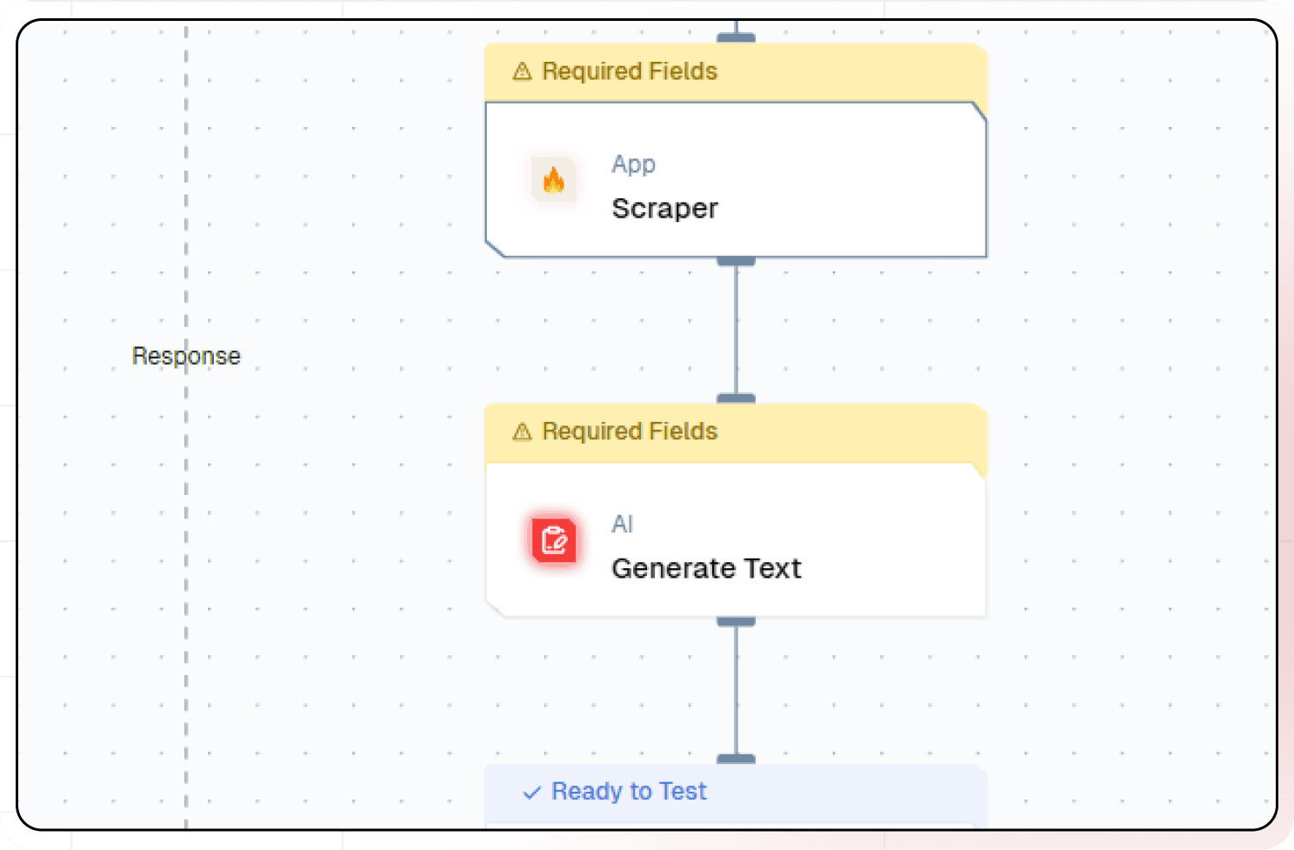Click the checkmark icon in Ready to Test

(531, 793)
